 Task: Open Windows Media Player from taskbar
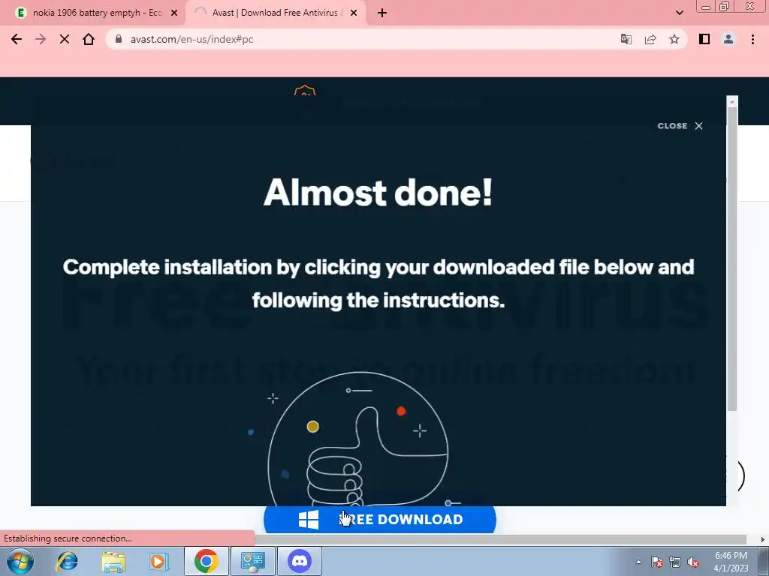click(158, 561)
